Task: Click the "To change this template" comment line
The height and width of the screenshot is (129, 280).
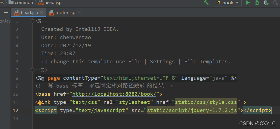Action: [136, 62]
